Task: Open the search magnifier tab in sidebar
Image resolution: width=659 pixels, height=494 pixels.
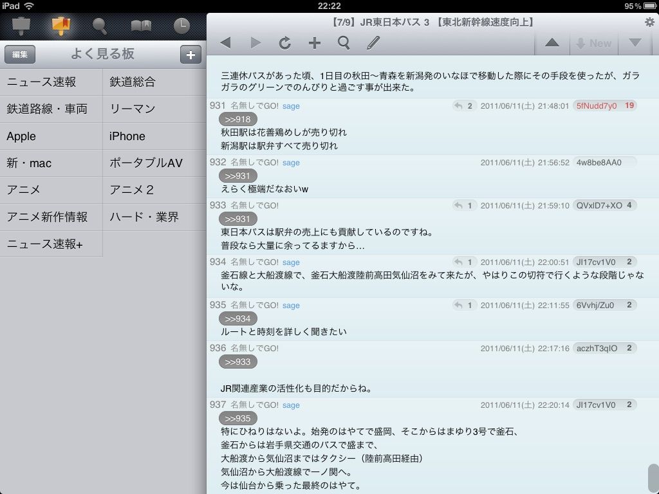Action: tap(100, 26)
